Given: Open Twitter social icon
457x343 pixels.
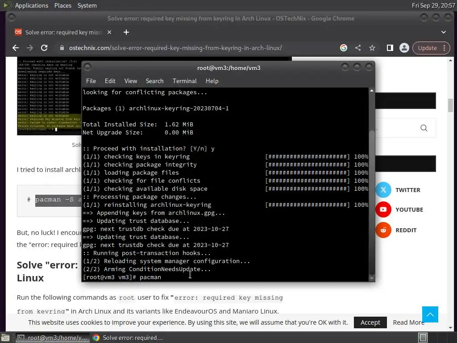Looking at the screenshot, I should pos(383,190).
